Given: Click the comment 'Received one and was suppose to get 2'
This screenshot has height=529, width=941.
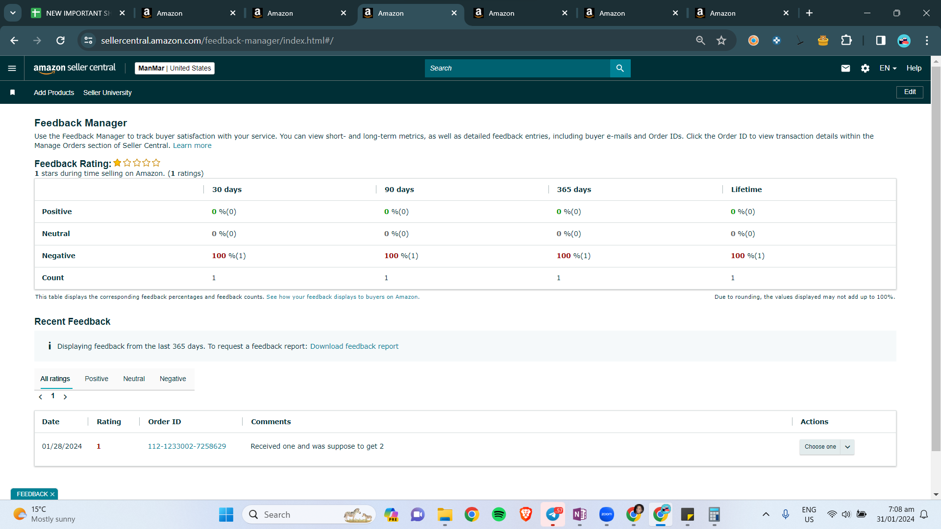Looking at the screenshot, I should pyautogui.click(x=317, y=447).
